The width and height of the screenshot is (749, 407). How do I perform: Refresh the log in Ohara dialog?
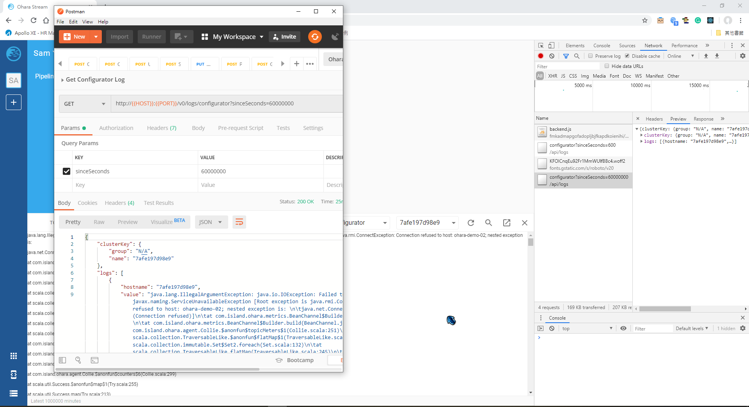471,222
